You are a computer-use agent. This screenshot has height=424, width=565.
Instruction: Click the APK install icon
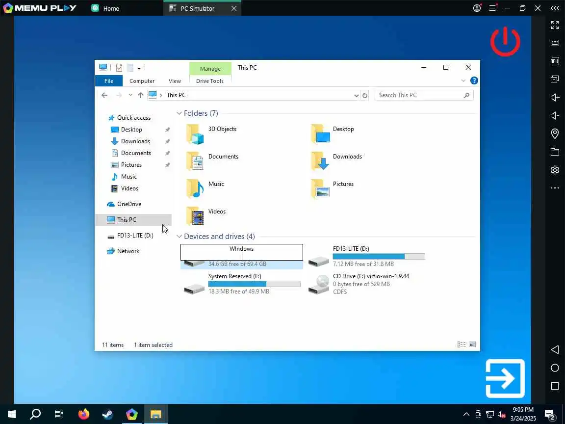click(x=555, y=61)
